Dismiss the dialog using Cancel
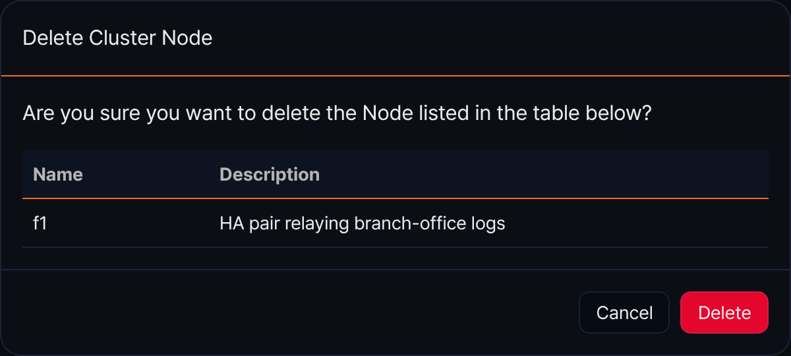 (x=624, y=312)
